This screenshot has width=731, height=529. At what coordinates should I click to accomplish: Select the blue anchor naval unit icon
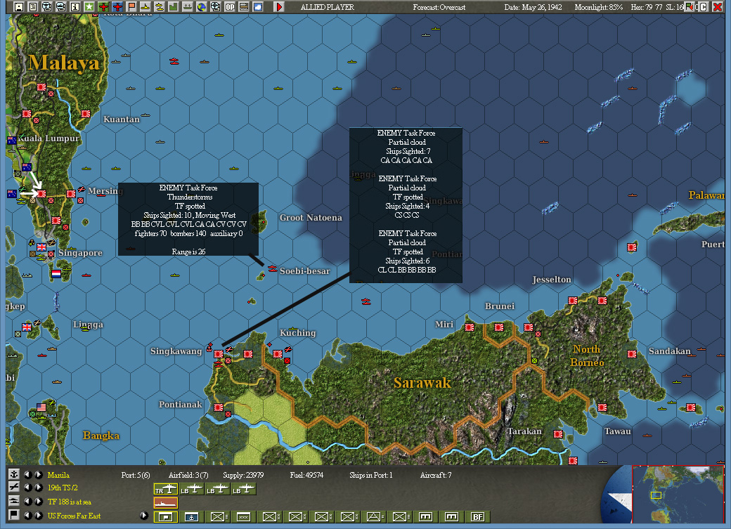pyautogui.click(x=192, y=516)
